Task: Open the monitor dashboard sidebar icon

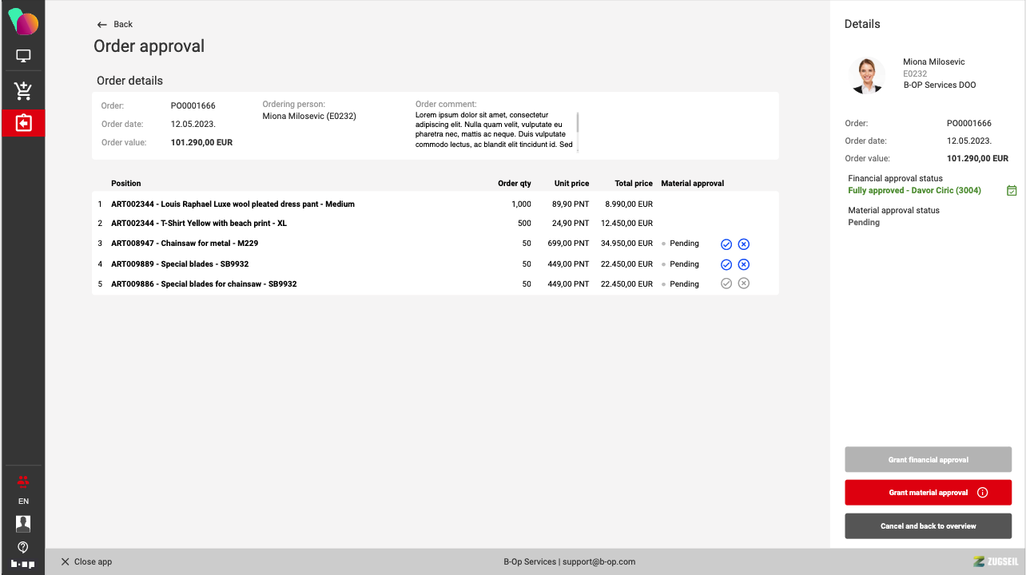Action: pos(23,57)
